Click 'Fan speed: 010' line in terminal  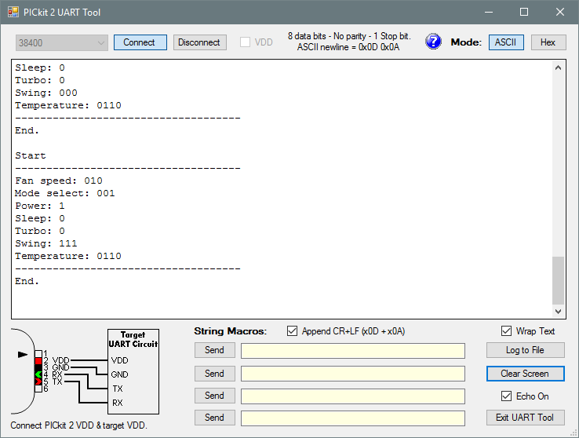point(59,181)
